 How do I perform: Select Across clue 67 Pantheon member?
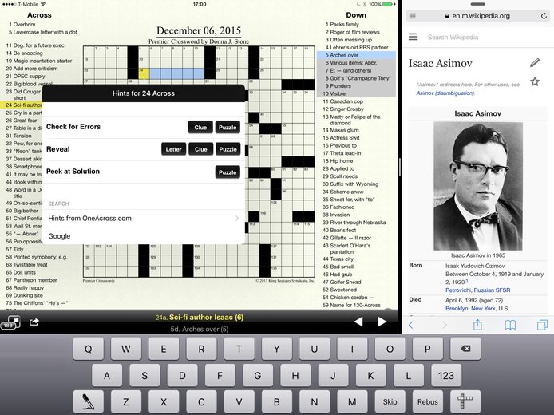tap(31, 280)
